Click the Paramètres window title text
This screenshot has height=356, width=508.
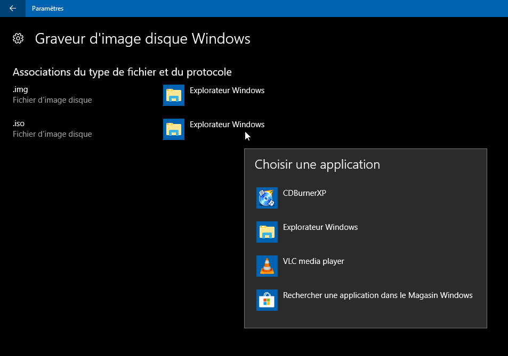tap(47, 9)
